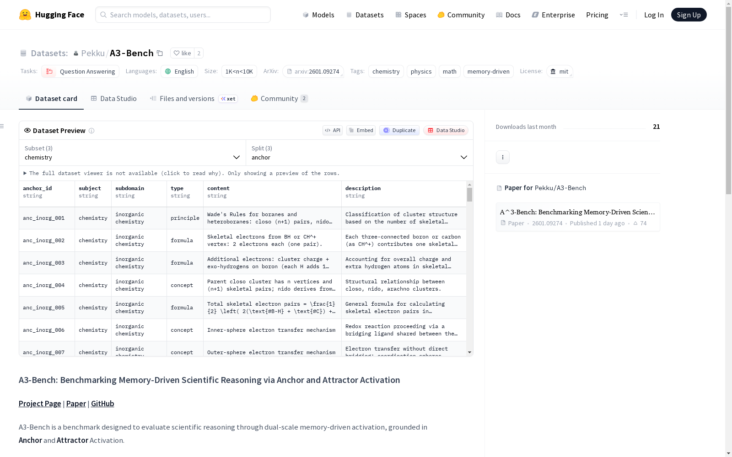Screen dimensions: 732x457
Task: Copy dataset name with copy icon
Action: [160, 53]
